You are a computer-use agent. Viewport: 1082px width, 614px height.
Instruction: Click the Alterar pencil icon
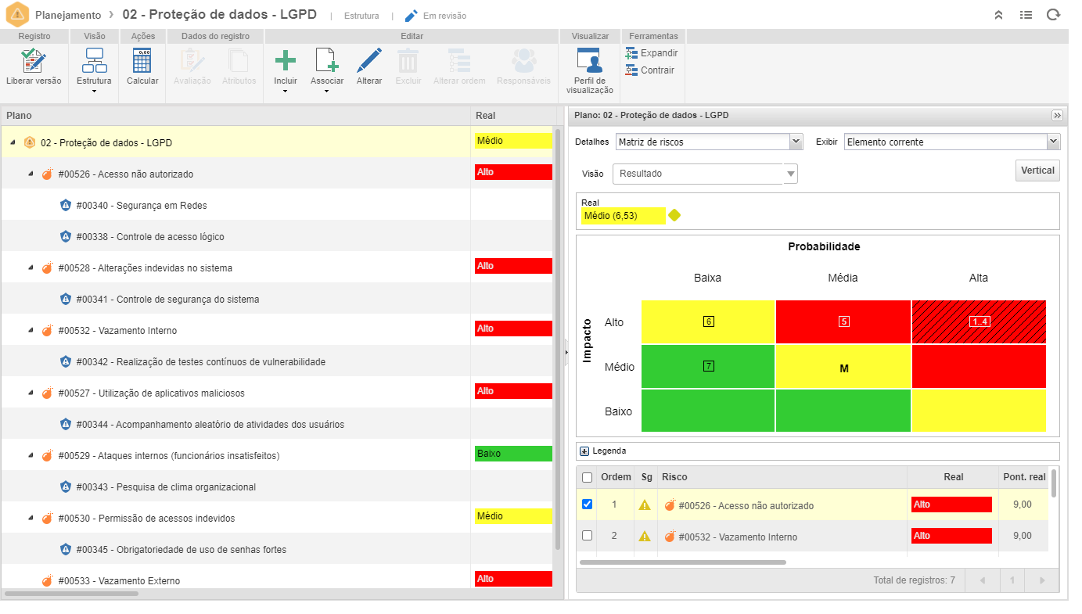coord(369,62)
